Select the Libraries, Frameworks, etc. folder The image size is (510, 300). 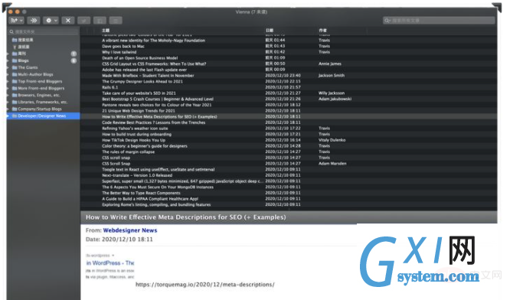tap(43, 102)
